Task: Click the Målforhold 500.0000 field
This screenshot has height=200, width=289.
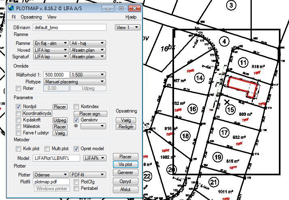Action: coord(56,74)
